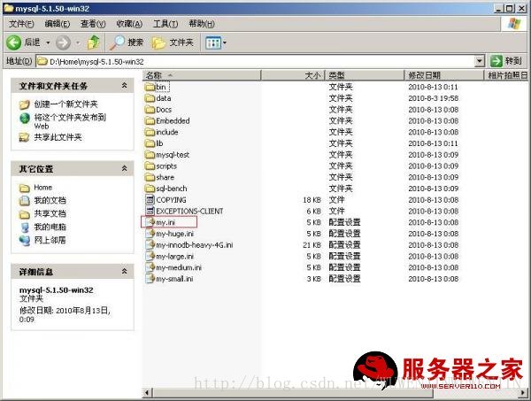
Task: Collapse the 其它位置 panel
Action: [124, 168]
